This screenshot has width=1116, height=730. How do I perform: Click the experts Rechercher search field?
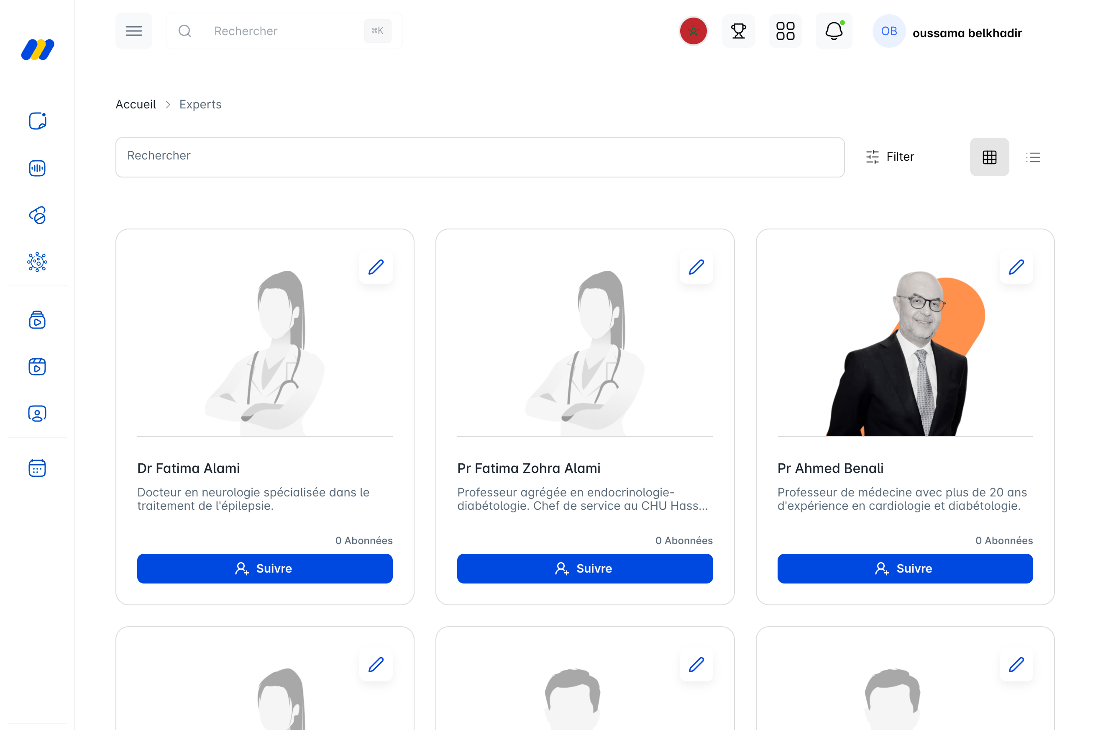coord(479,157)
